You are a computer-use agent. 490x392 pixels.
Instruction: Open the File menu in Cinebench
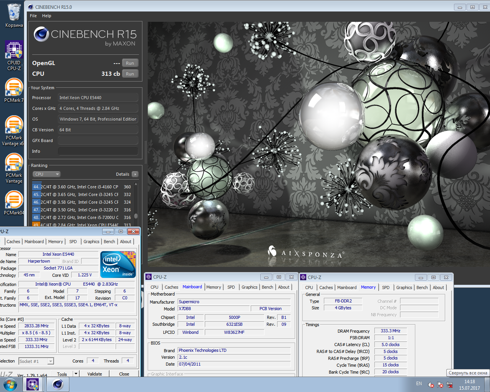click(33, 16)
